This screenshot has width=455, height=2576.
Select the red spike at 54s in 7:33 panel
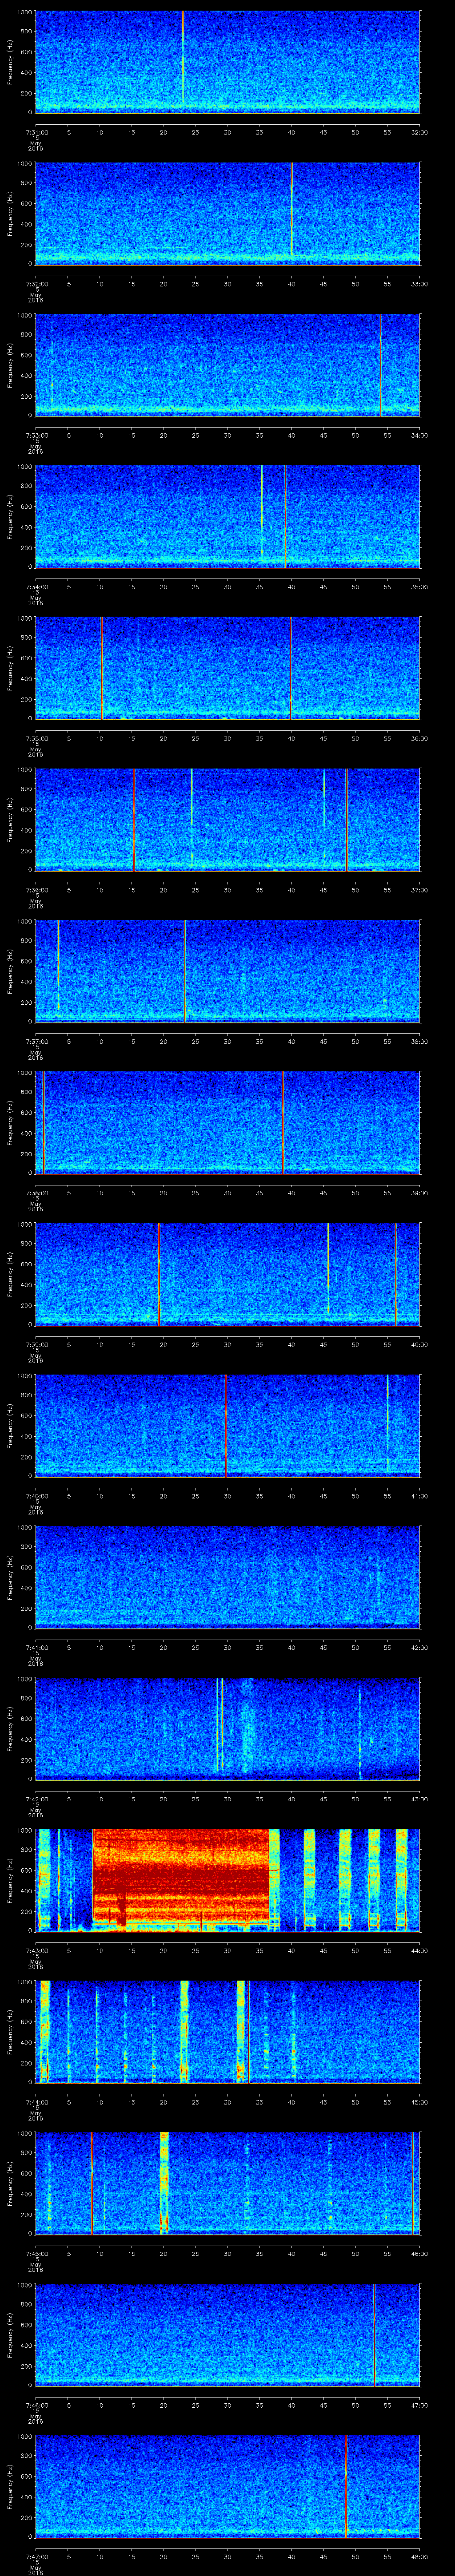pyautogui.click(x=381, y=364)
